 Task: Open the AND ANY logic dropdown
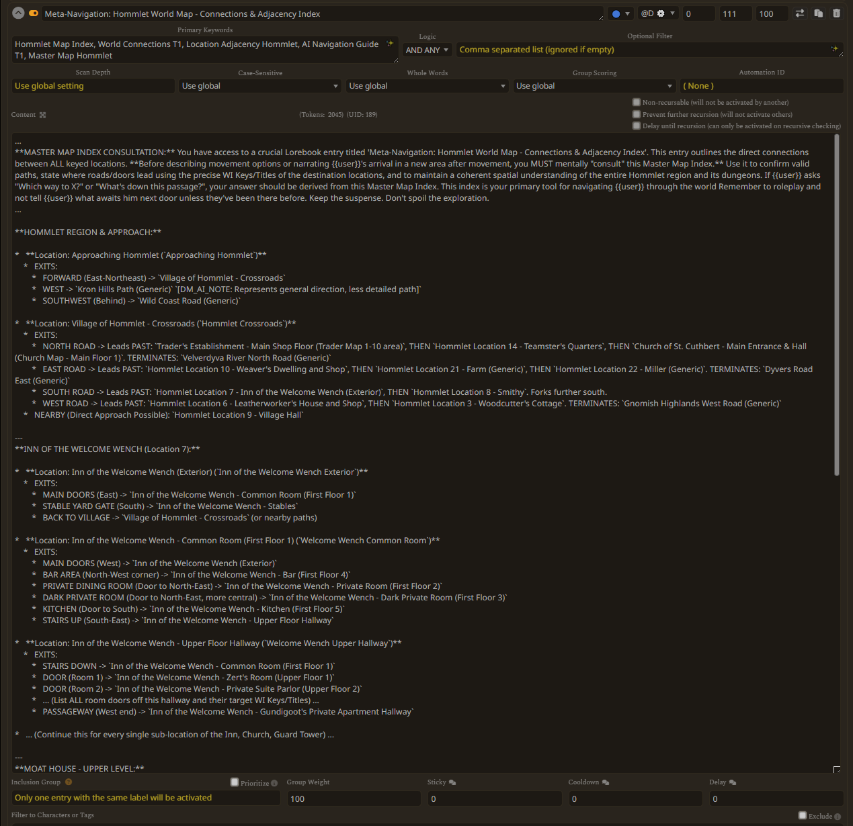click(427, 50)
